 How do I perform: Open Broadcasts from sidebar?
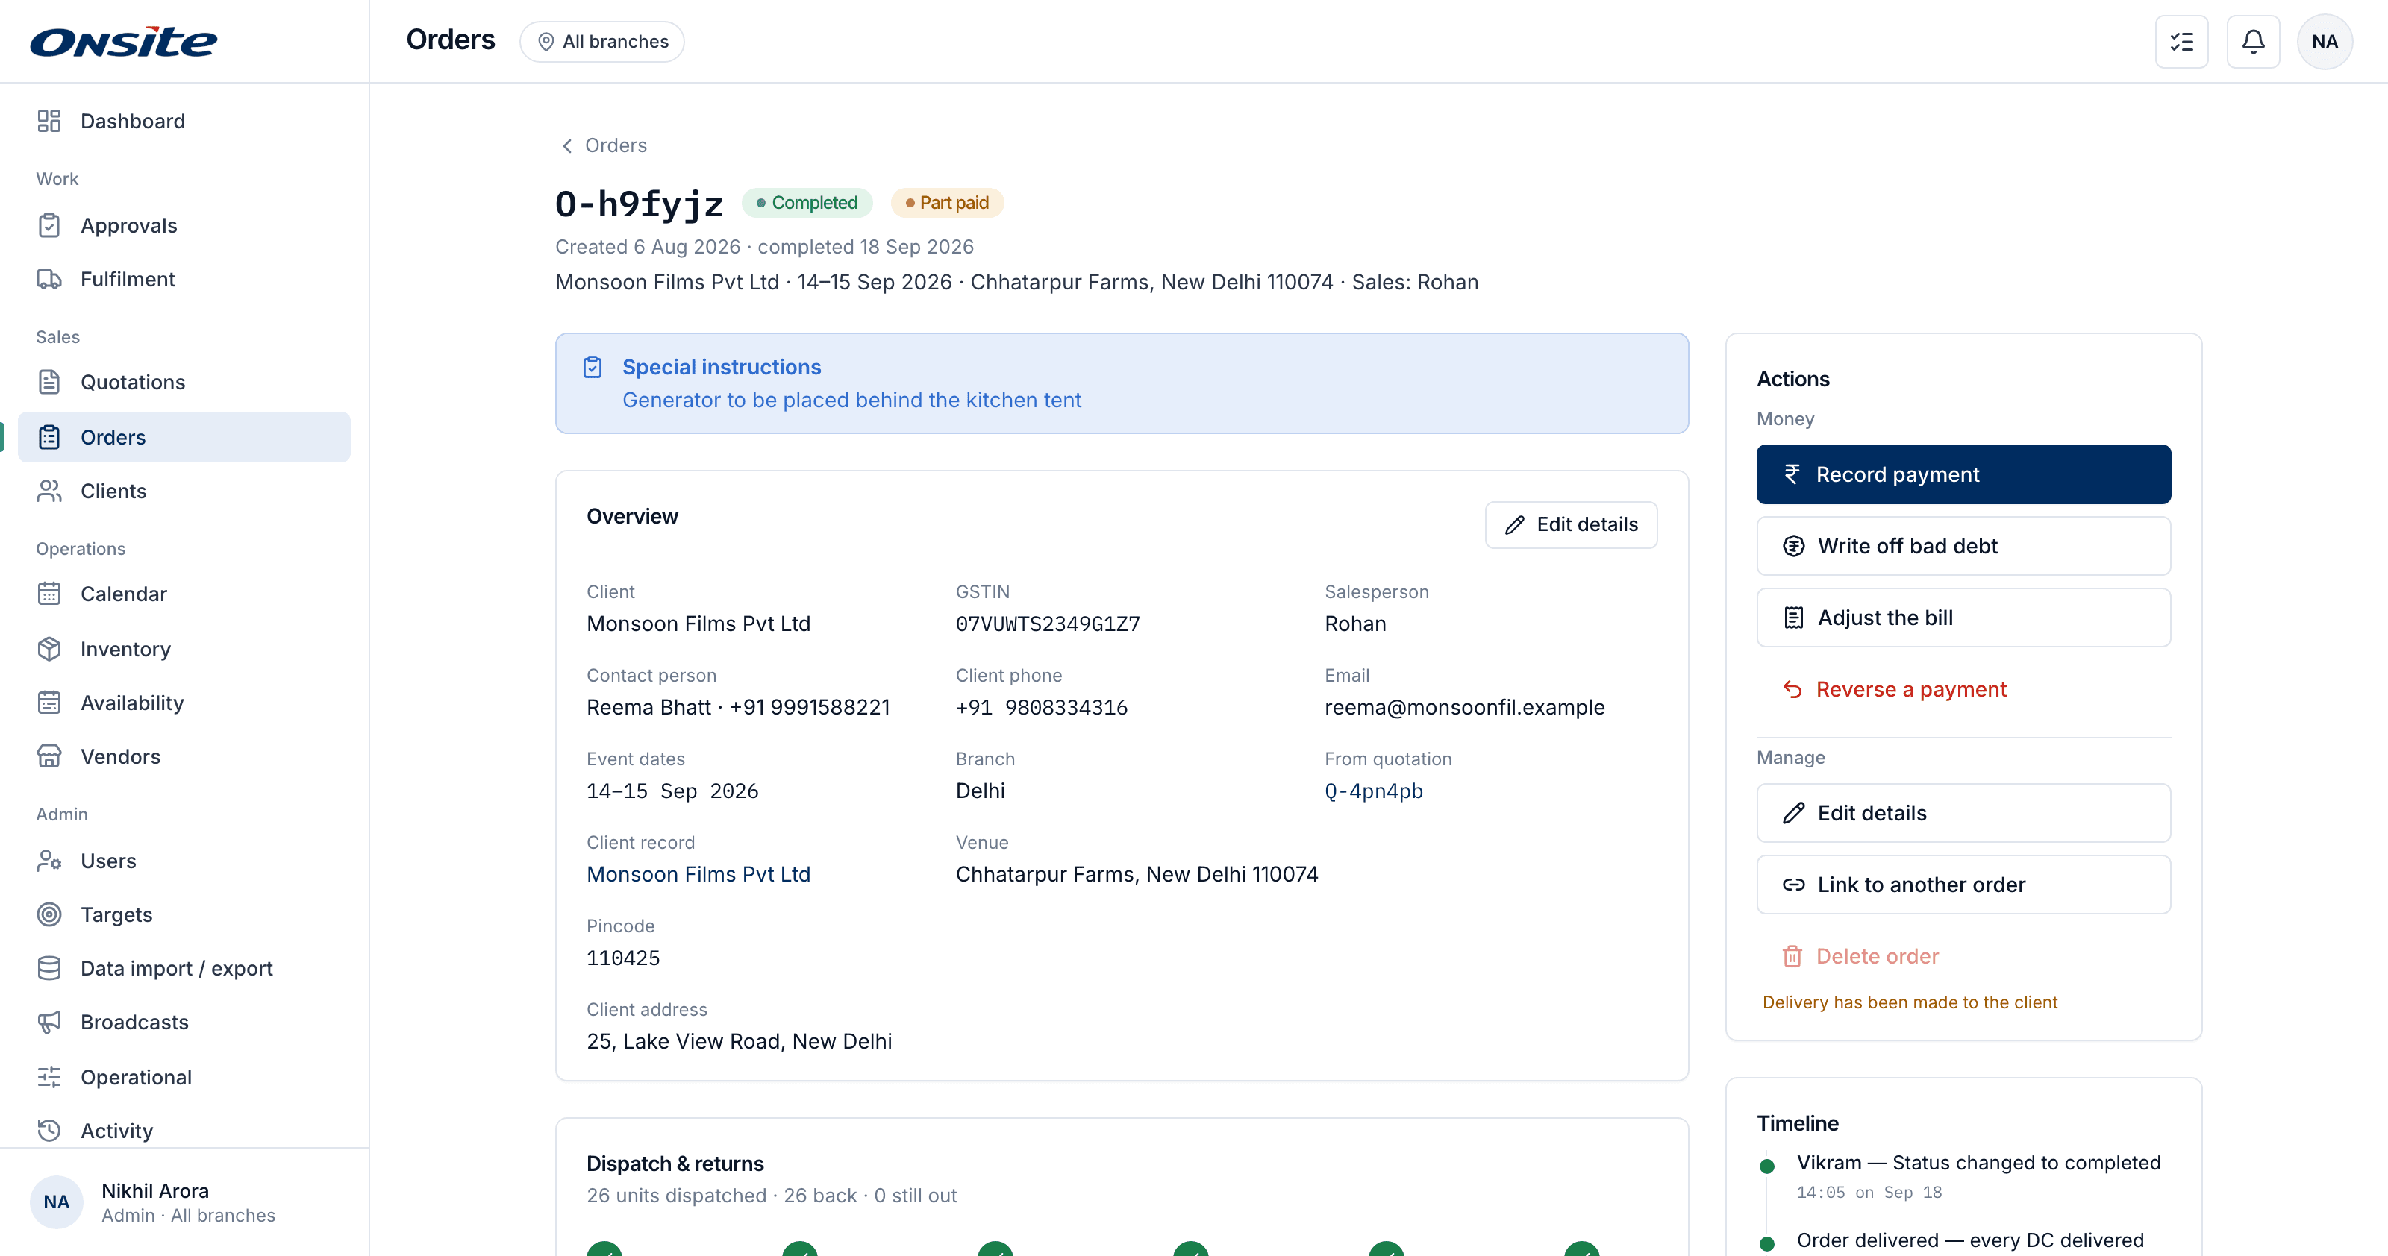coord(184,1022)
